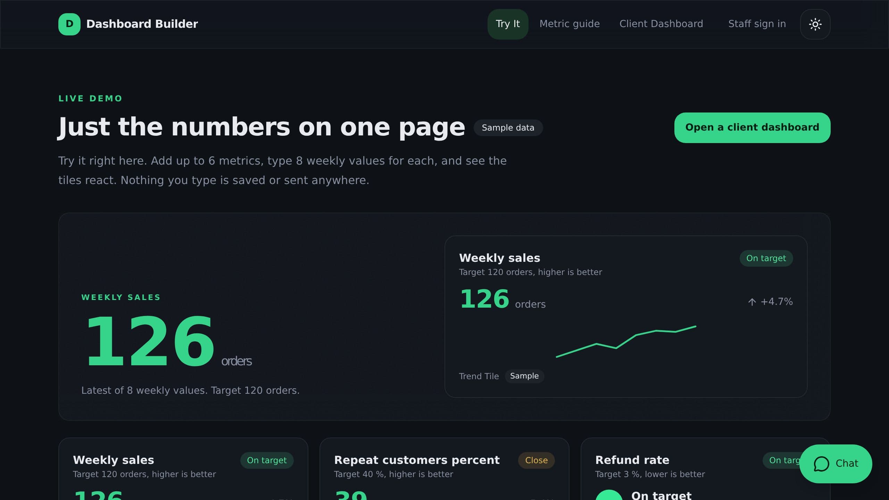Click Target 40 %, higher is better
This screenshot has width=889, height=500.
pos(393,474)
